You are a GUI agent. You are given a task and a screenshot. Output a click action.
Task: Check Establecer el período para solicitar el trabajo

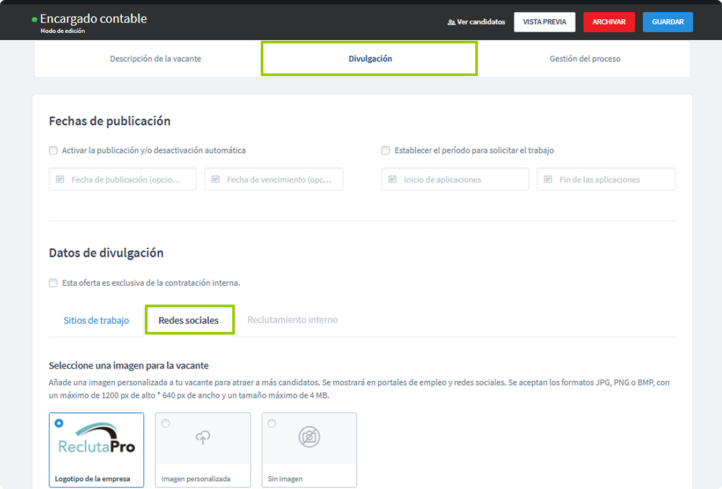pos(385,151)
